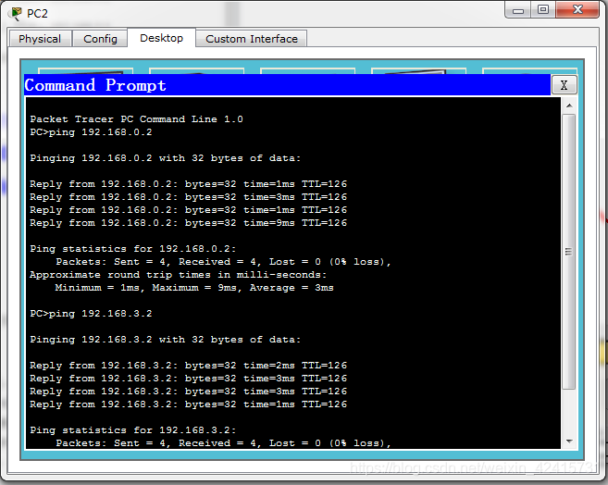The height and width of the screenshot is (485, 608).
Task: Open the Custom Interface tab
Action: 252,39
